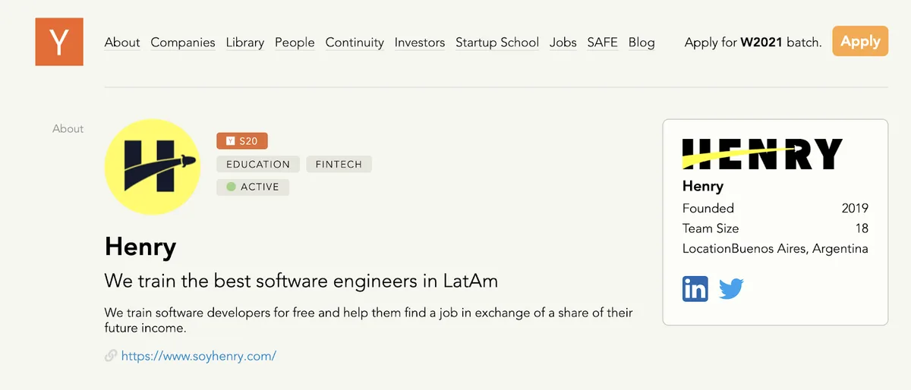Go to the Companies page

point(183,42)
